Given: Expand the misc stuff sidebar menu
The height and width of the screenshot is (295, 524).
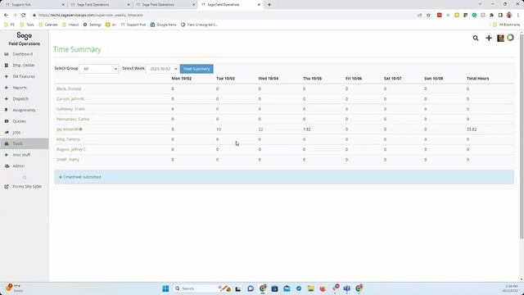Looking at the screenshot, I should coord(24,155).
